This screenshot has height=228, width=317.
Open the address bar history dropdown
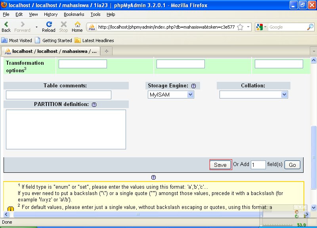248,27
